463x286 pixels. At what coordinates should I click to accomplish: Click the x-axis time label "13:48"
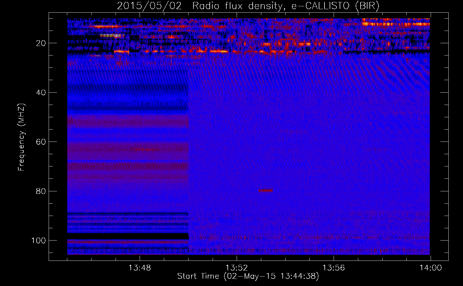pyautogui.click(x=140, y=268)
